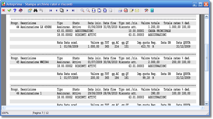Screen dimensions: 213x119
Task: Click description Assicurazione LX 456RX
Action: point(36,27)
